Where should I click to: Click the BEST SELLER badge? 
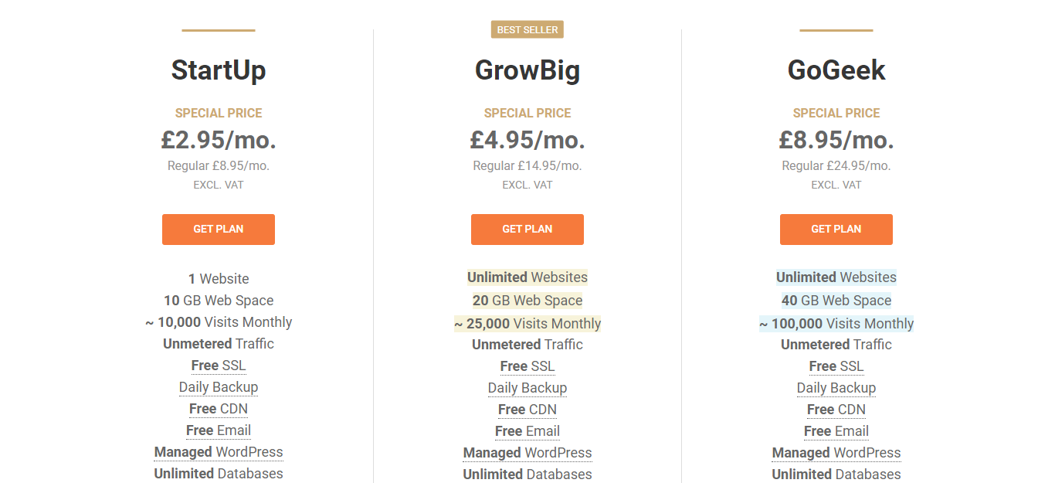point(527,30)
